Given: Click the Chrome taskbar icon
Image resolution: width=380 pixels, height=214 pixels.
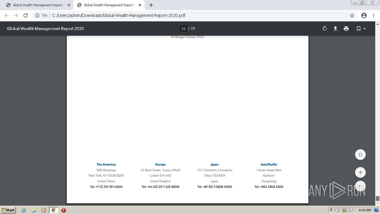Looking at the screenshot, I should click(x=54, y=210).
